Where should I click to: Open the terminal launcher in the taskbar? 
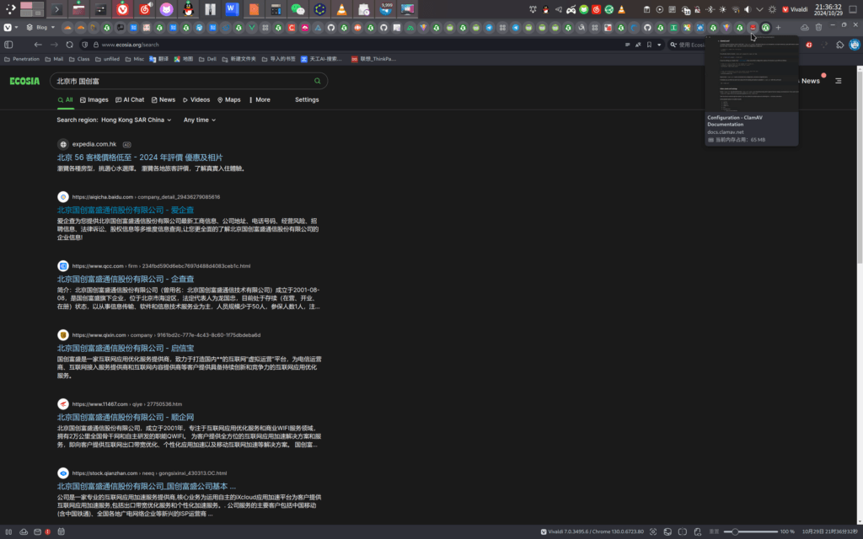pyautogui.click(x=56, y=9)
